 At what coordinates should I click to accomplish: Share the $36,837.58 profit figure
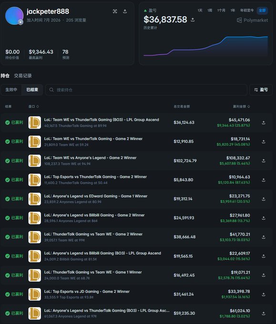193,20
